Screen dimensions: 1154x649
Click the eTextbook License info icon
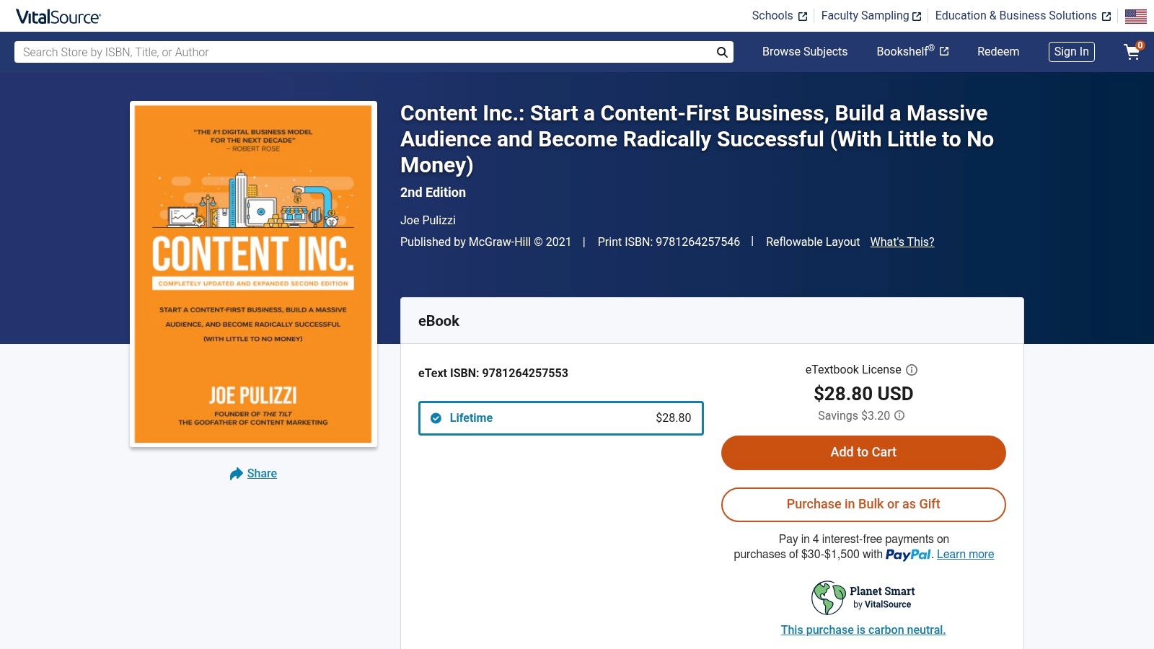(912, 370)
